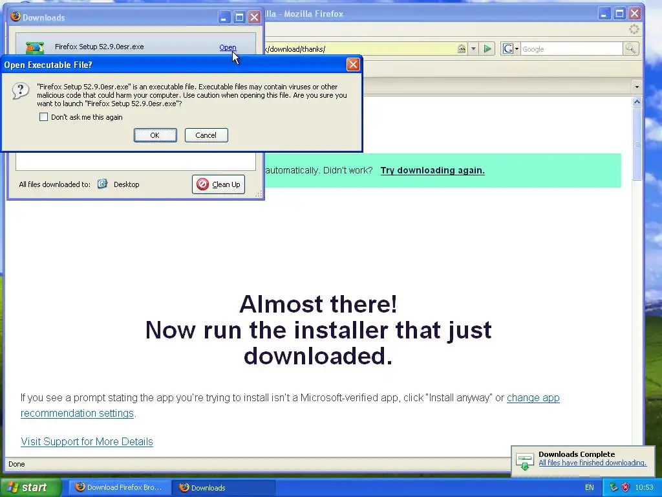Viewport: 662px width, 497px height.
Task: Click the throbber activity icon in Firefox
Action: tap(634, 29)
